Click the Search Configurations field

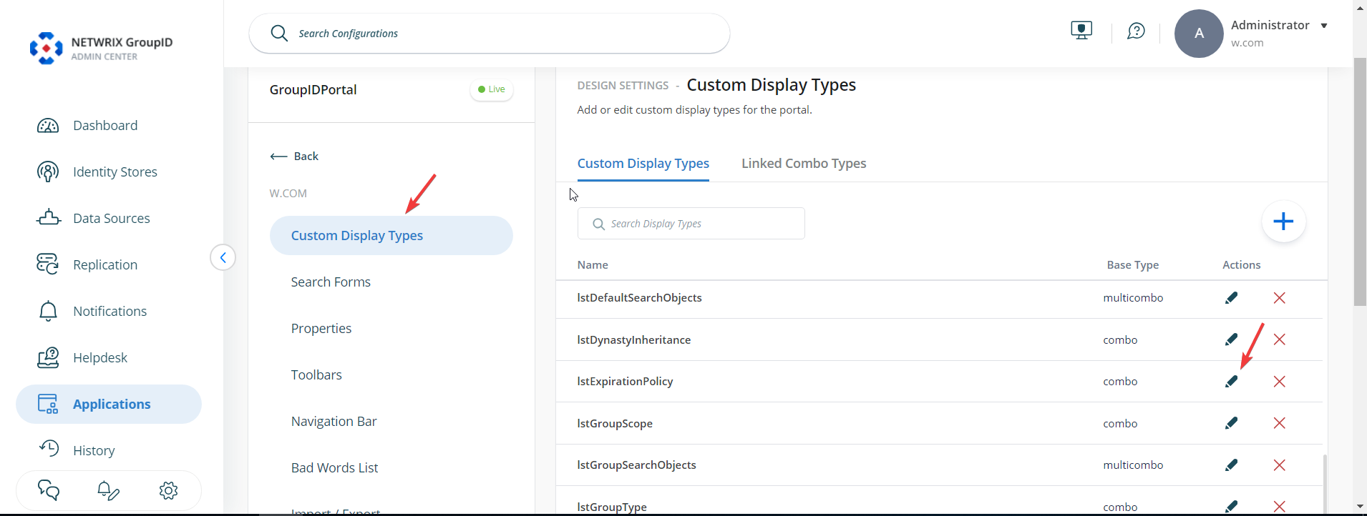[490, 34]
